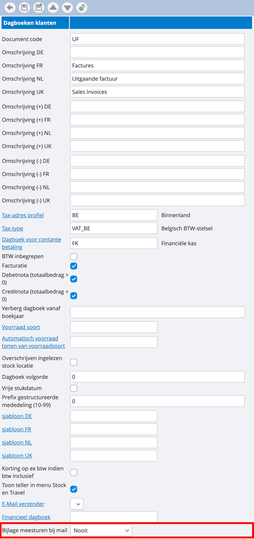
Task: Go to previous record with up triangle
Action: tap(53, 7)
